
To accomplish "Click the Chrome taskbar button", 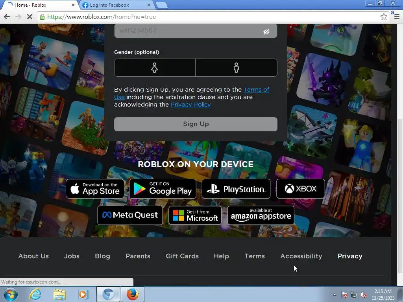I will point(108,294).
